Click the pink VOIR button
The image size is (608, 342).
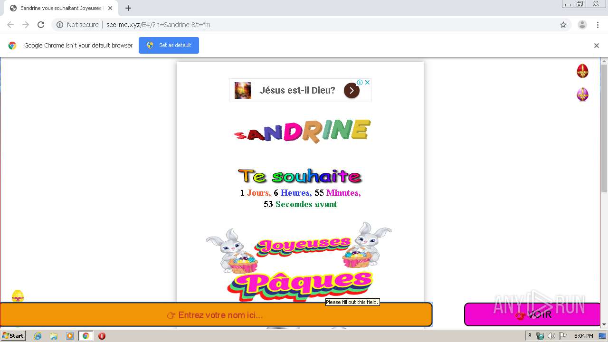coord(532,314)
